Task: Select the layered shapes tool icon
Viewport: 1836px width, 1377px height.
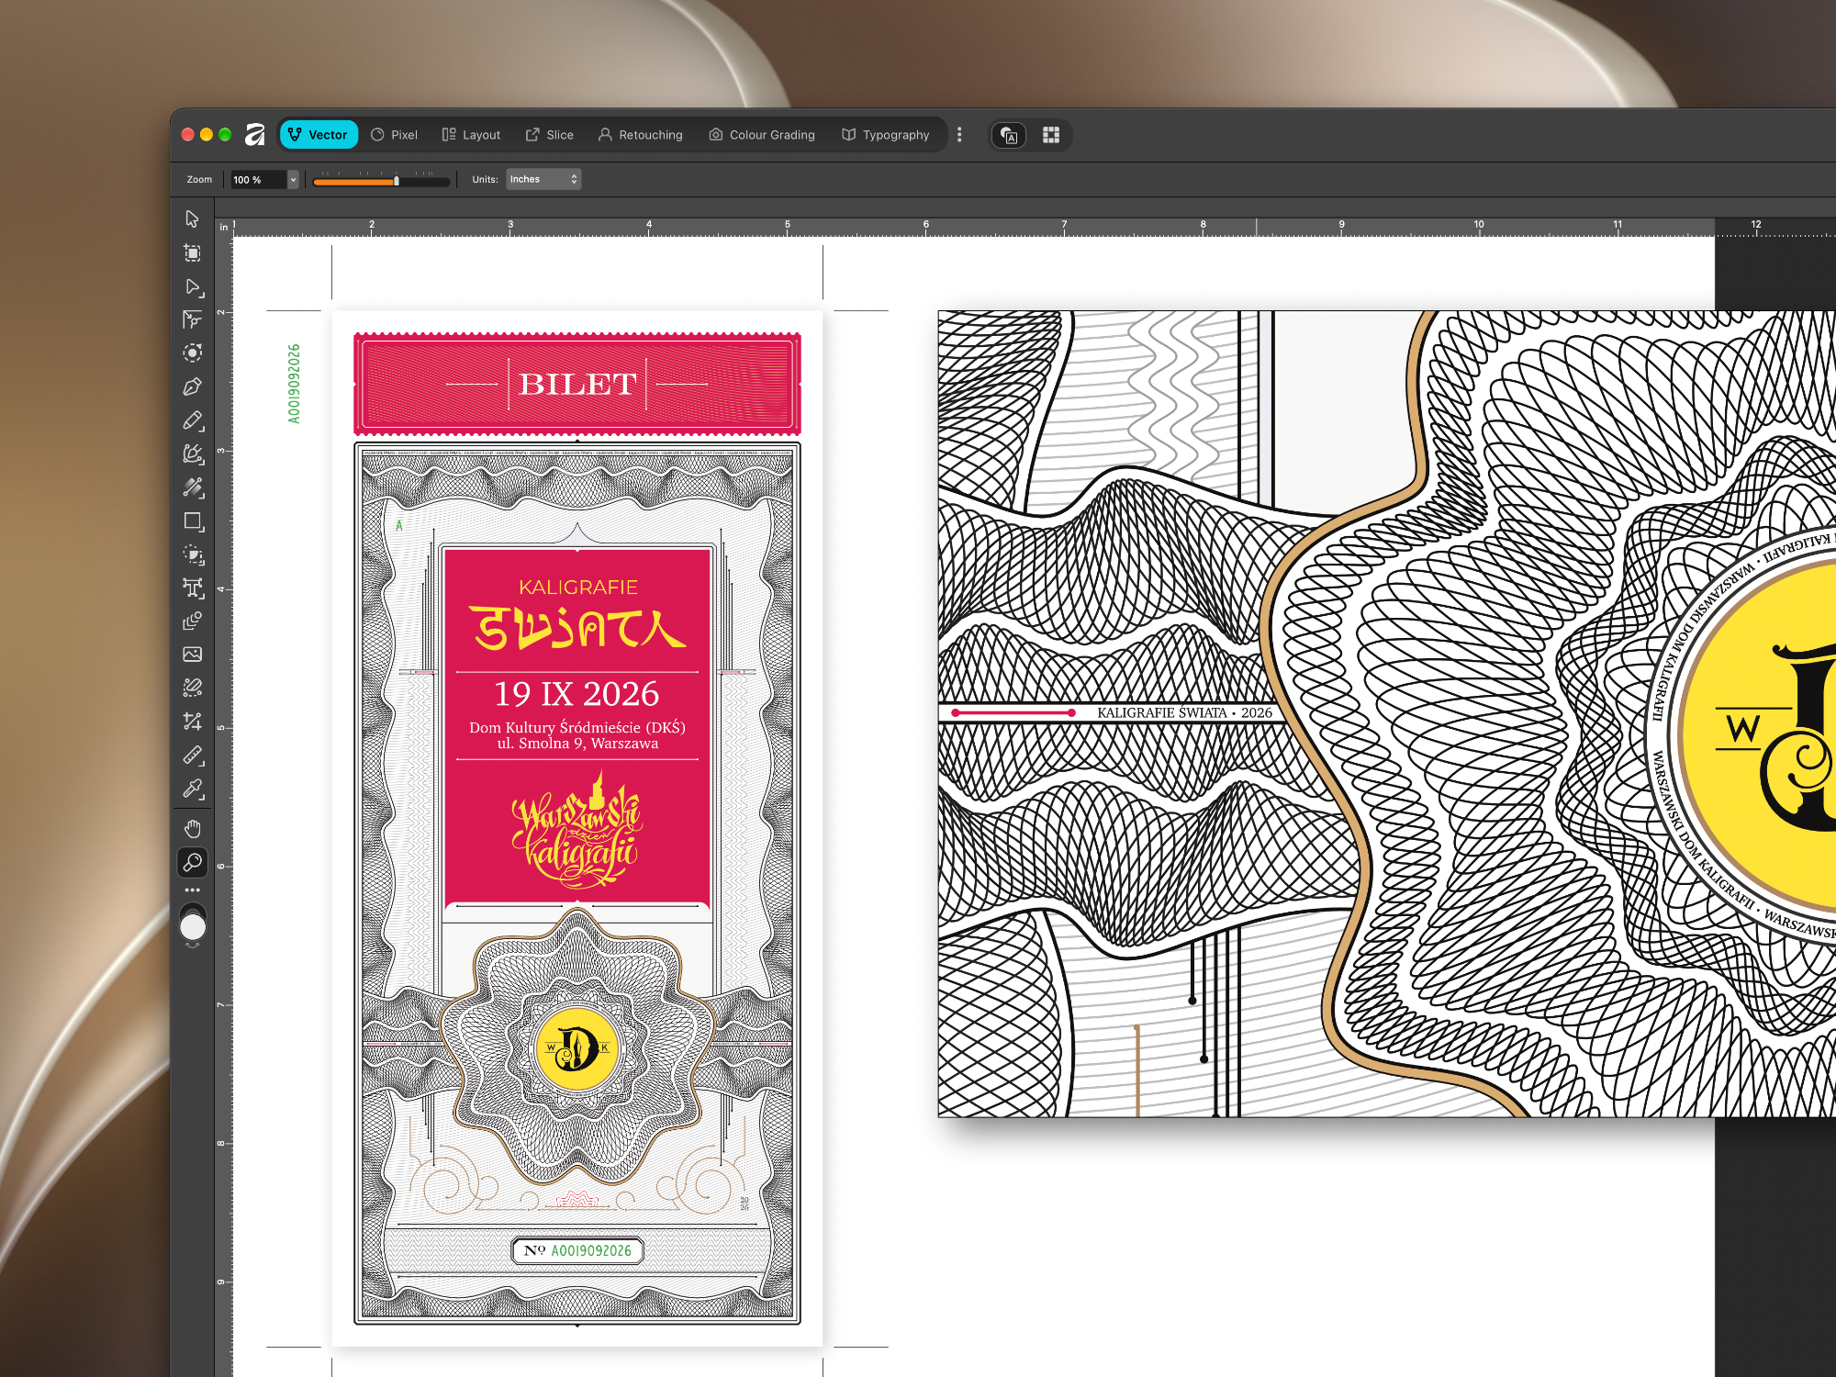Action: (192, 621)
